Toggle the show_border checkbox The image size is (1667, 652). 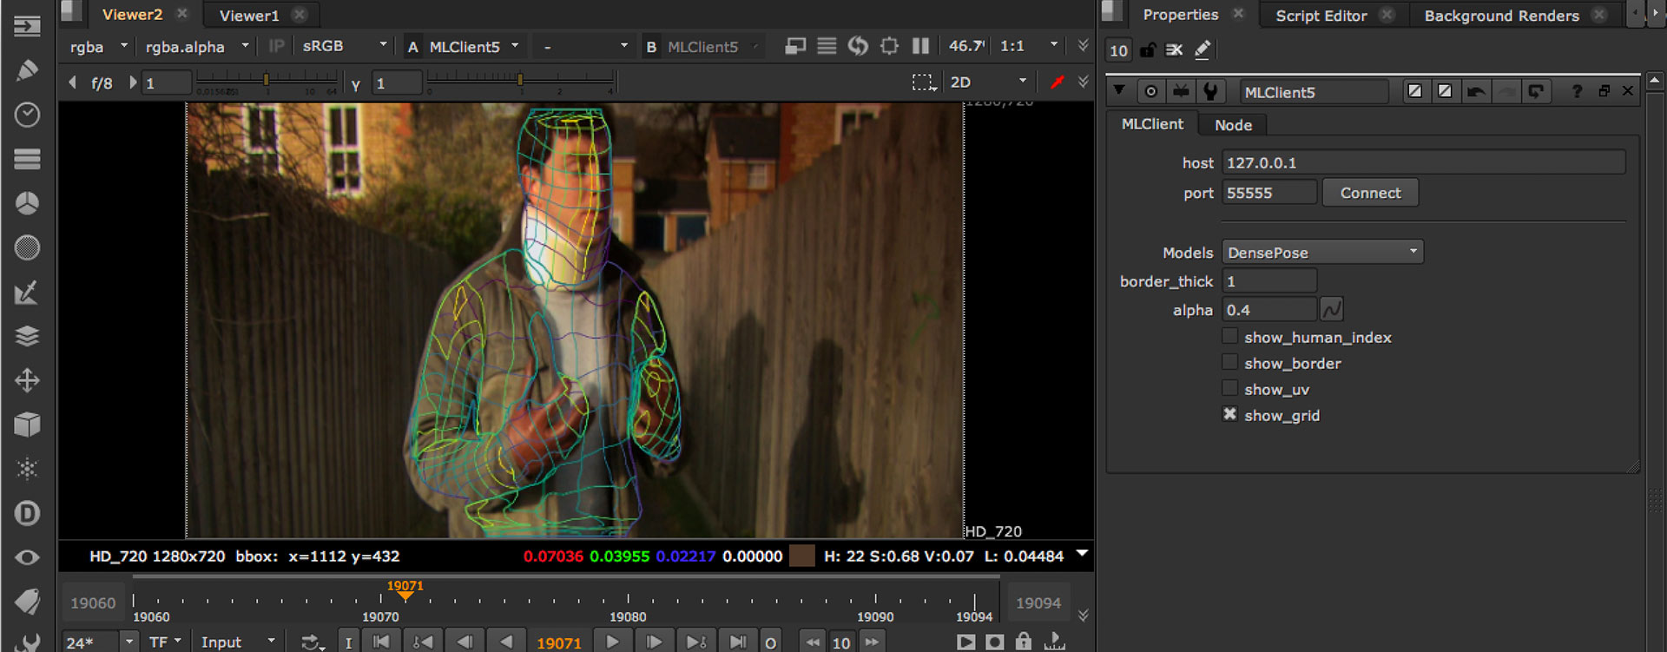point(1230,363)
